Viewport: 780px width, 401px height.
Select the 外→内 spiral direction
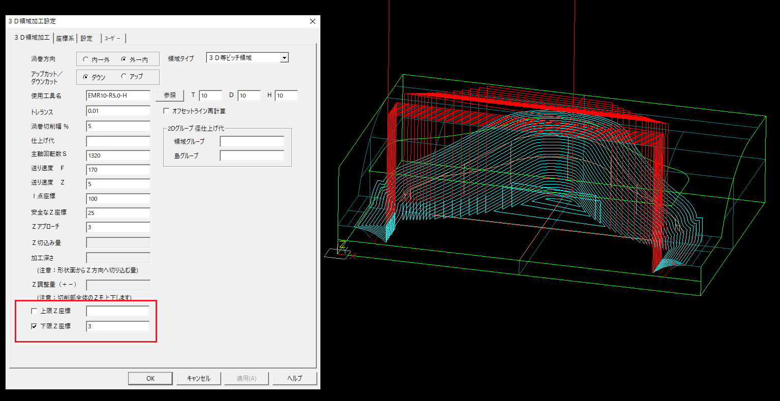124,59
